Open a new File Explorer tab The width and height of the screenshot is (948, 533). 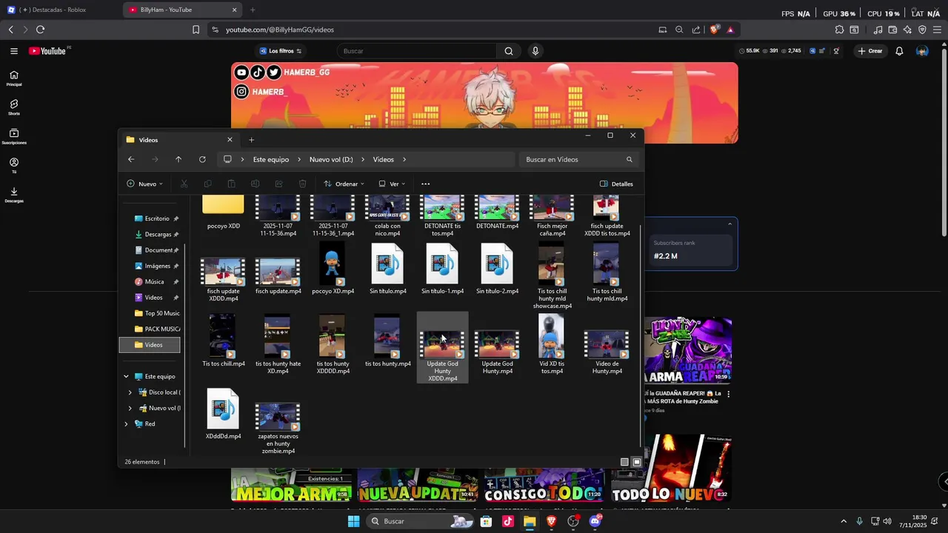point(251,140)
